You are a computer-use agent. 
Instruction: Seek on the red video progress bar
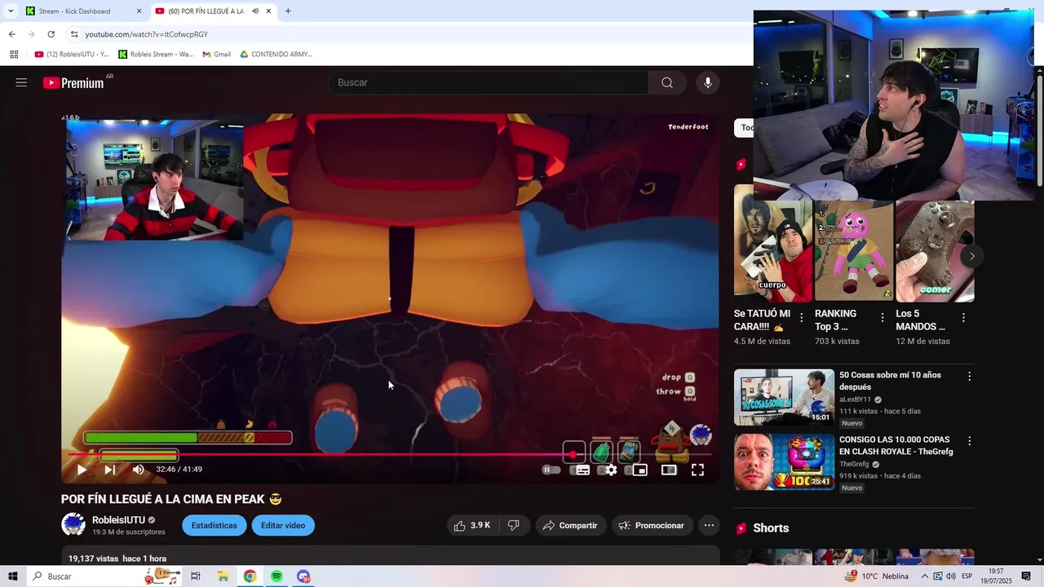[x=390, y=454]
